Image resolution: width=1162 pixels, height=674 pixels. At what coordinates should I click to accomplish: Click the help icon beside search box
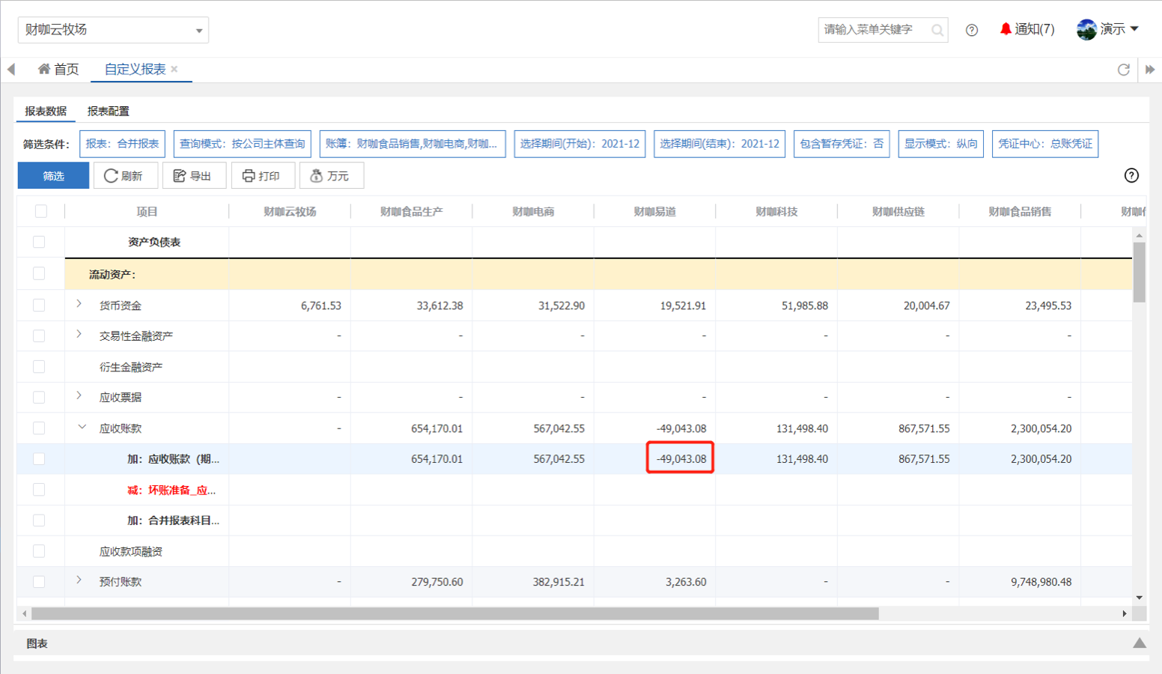click(x=972, y=30)
